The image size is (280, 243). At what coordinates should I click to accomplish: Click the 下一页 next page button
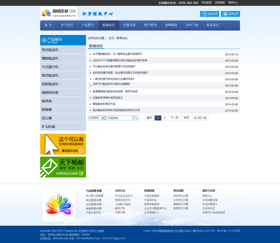(174, 118)
